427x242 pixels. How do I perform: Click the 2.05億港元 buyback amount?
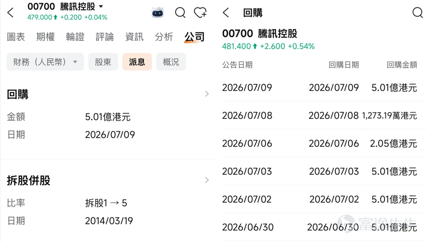(x=394, y=144)
